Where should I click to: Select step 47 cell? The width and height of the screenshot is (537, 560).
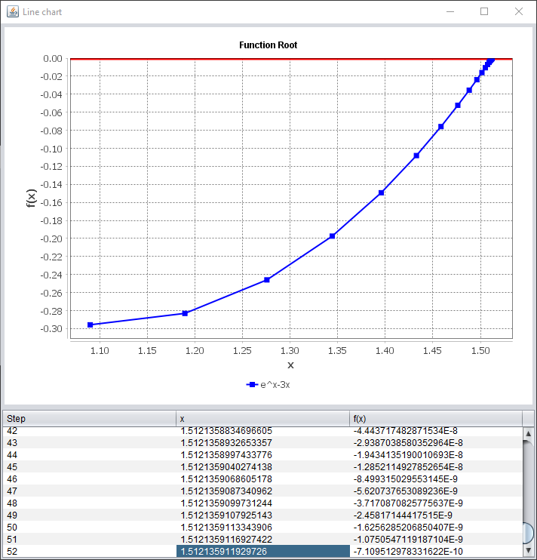90,491
